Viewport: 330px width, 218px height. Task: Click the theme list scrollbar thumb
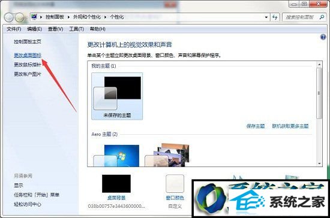(x=319, y=93)
